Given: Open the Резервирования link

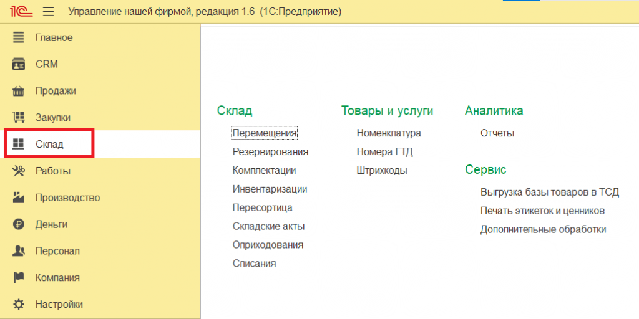Looking at the screenshot, I should 270,152.
